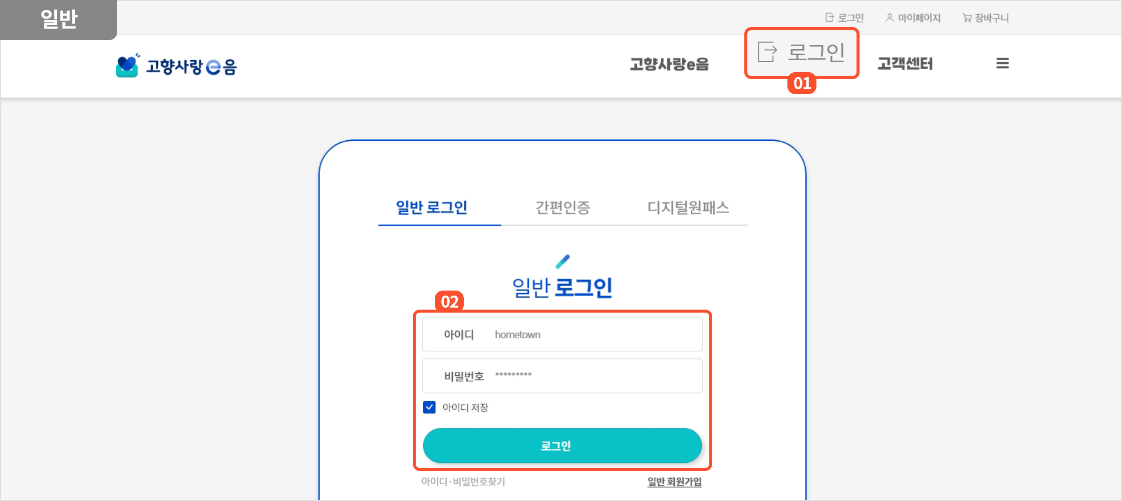Click the 마이페이지 text link
This screenshot has height=501, width=1122.
point(919,18)
